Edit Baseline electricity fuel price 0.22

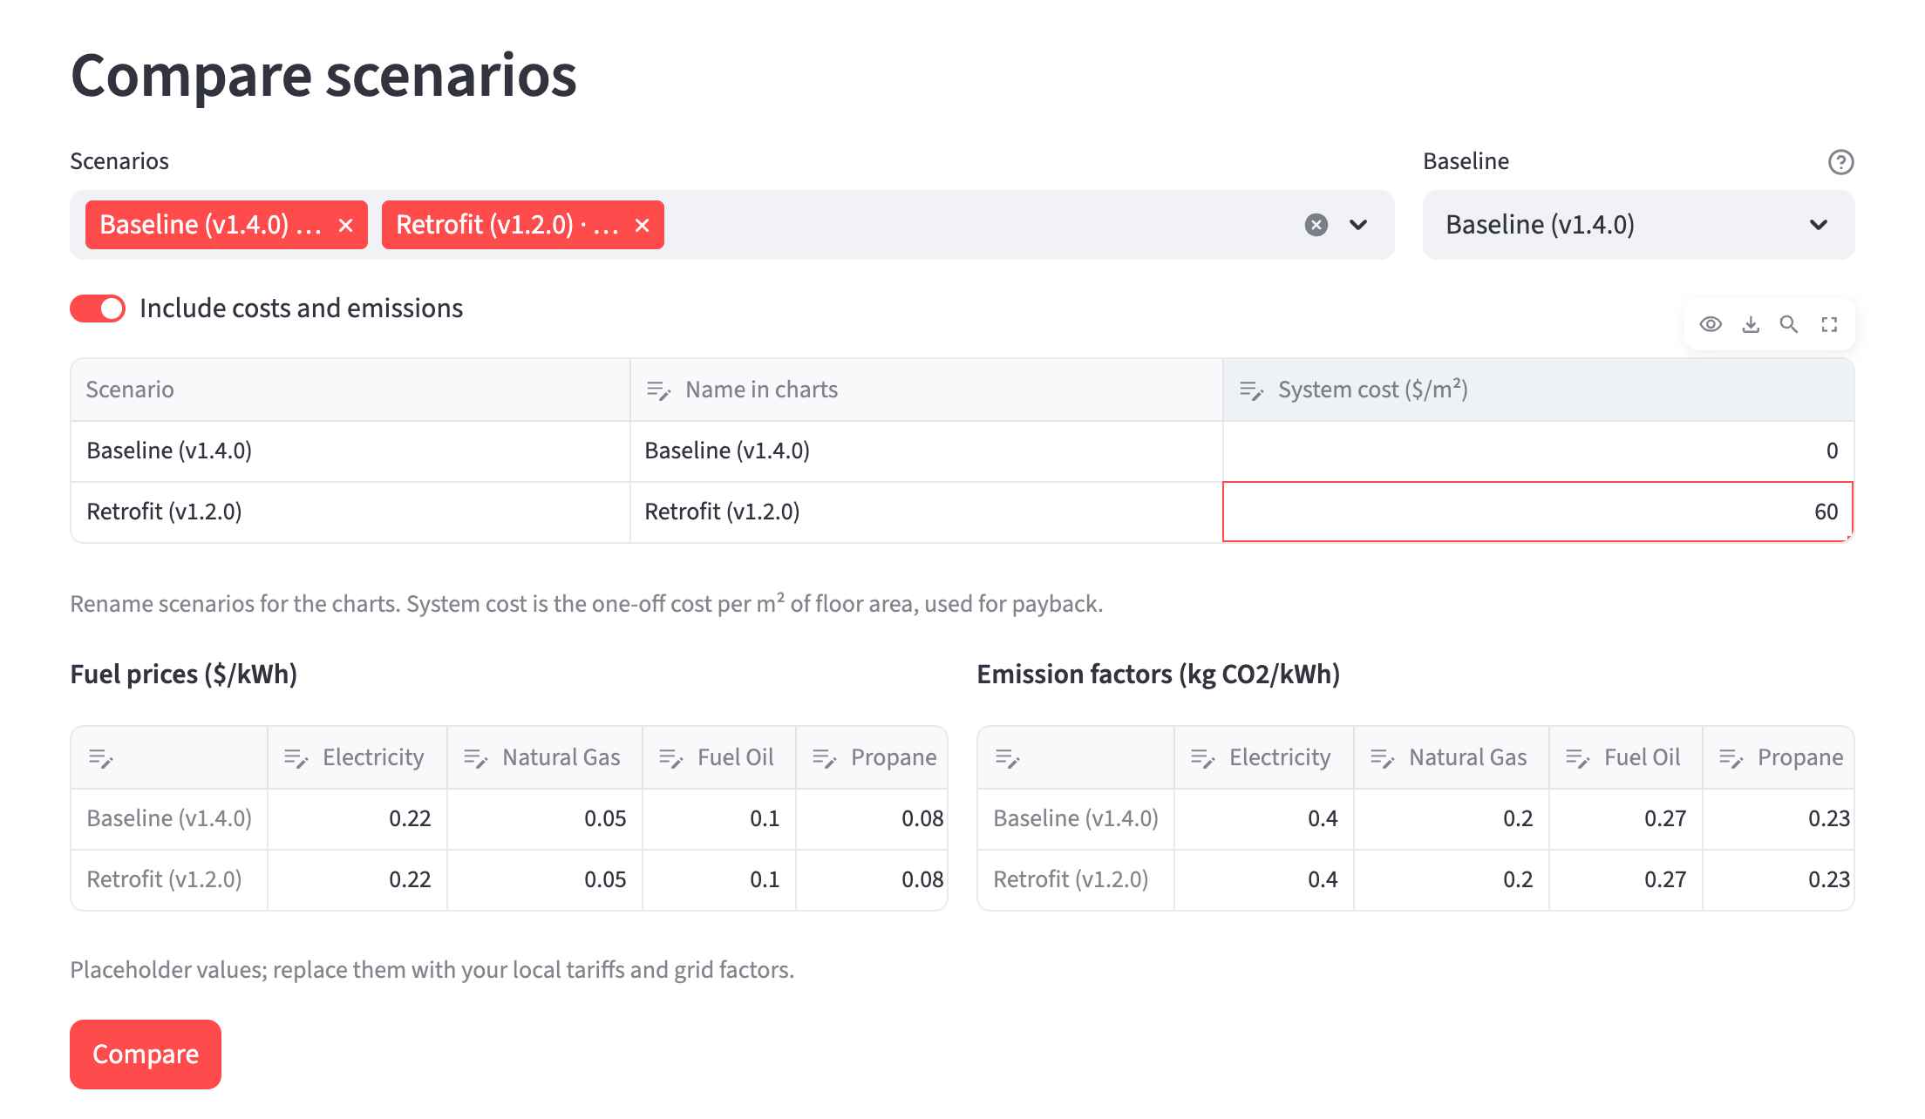click(x=357, y=818)
